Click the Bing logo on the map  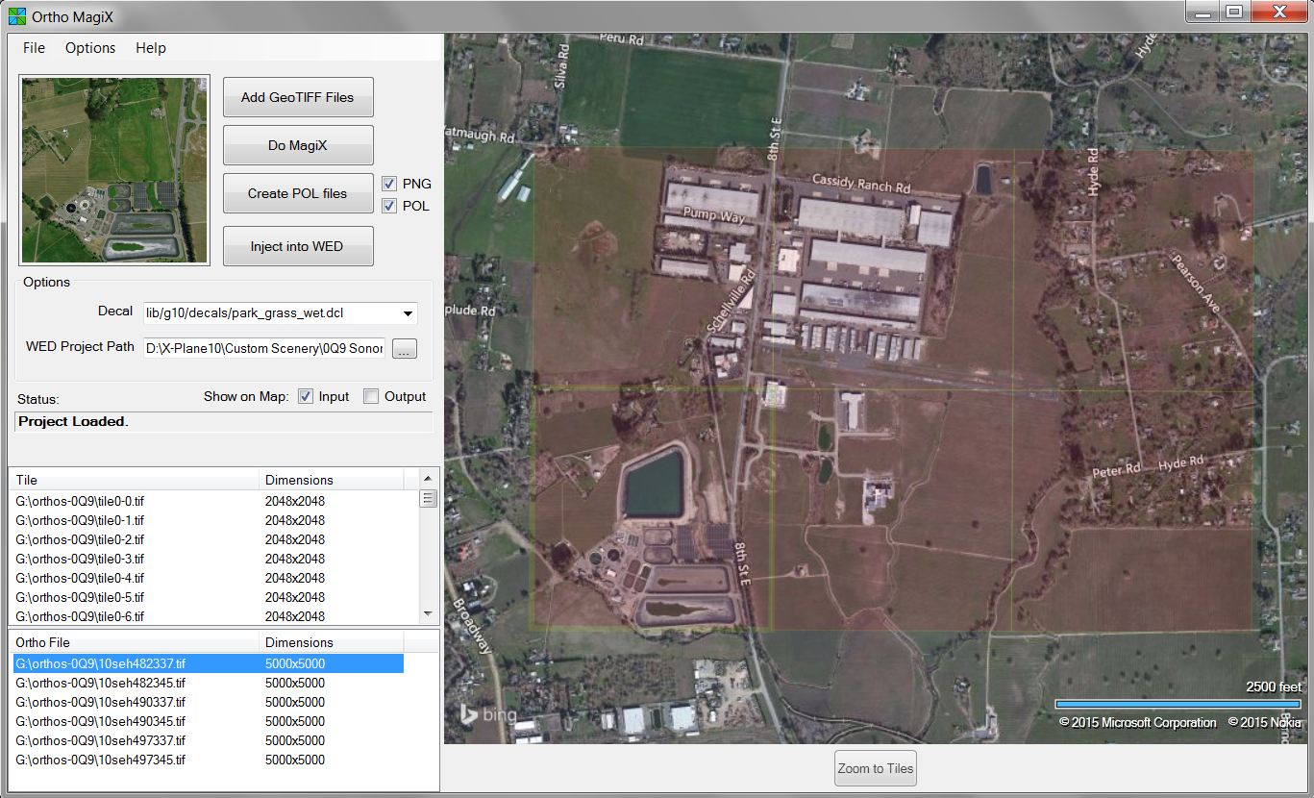pyautogui.click(x=487, y=714)
